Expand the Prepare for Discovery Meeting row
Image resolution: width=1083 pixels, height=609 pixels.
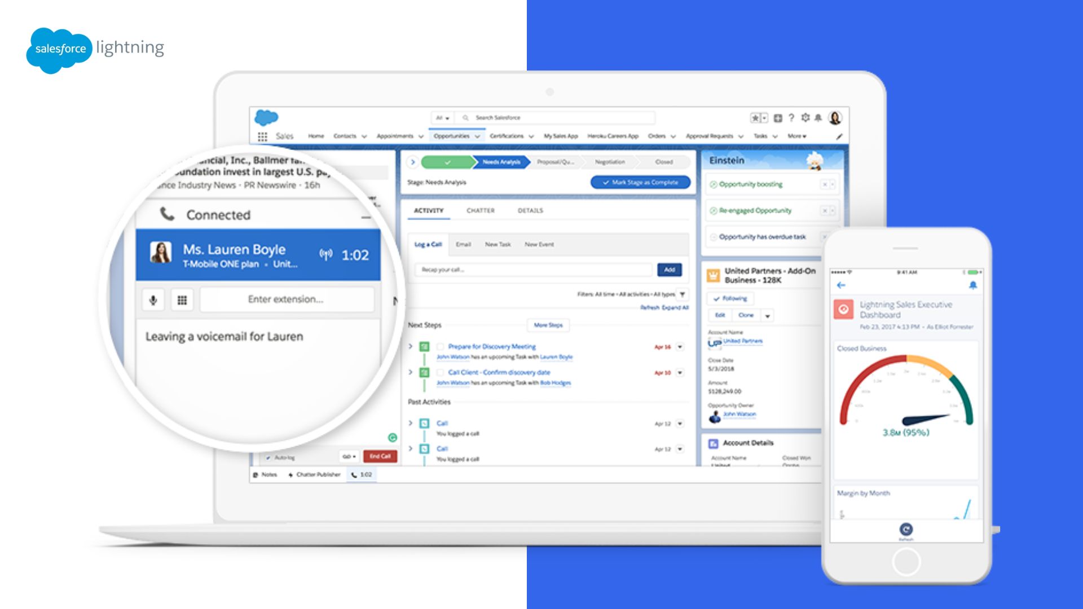pyautogui.click(x=411, y=346)
